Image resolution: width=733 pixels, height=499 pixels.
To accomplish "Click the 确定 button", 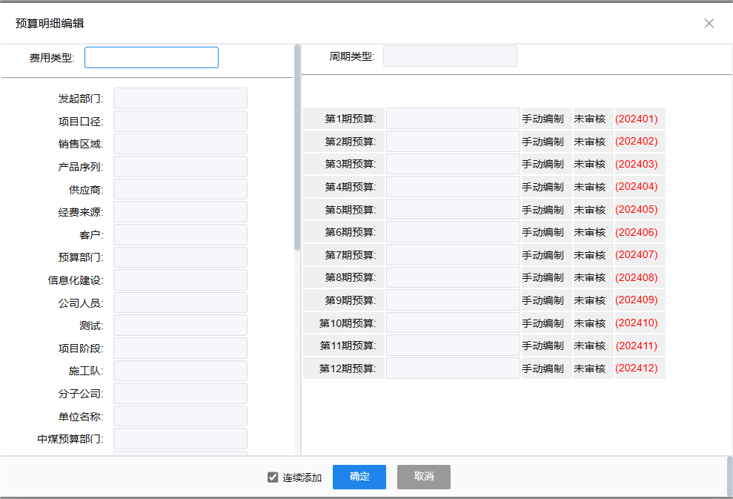I will coord(359,477).
